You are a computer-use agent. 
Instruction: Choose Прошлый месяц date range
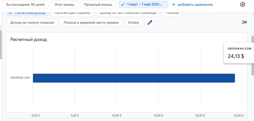(x=98, y=5)
